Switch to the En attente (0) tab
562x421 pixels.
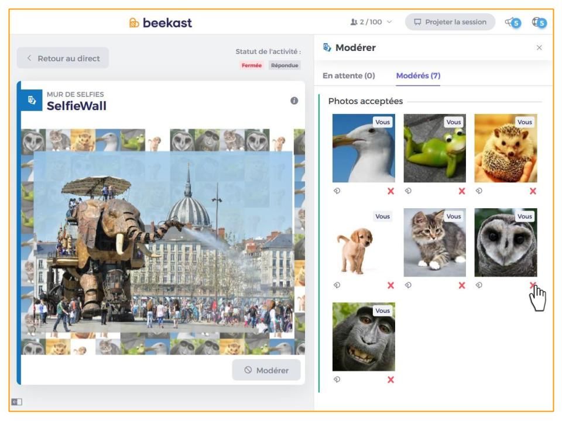[349, 75]
